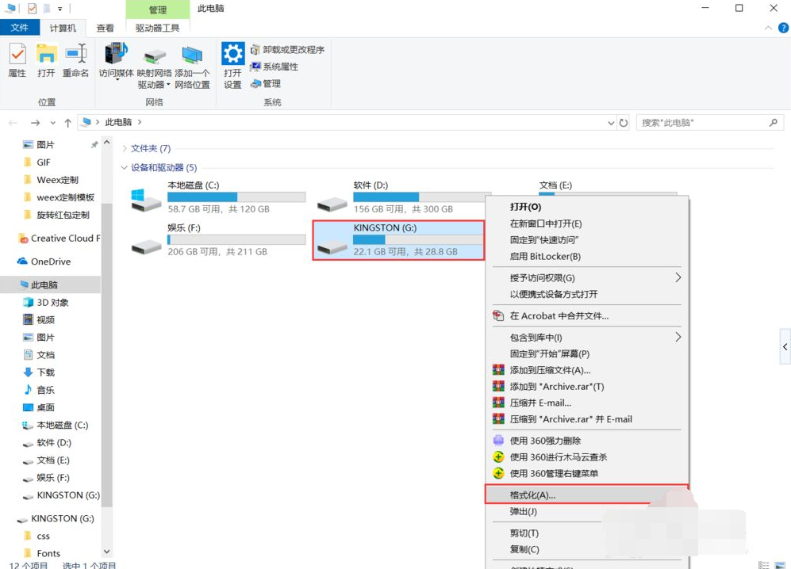Click the 搜索"此电脑" search box

[x=701, y=123]
